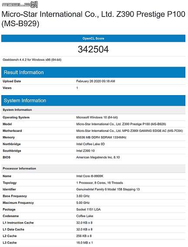Click the processor Name label
188x247 pixels.
tap(7, 176)
